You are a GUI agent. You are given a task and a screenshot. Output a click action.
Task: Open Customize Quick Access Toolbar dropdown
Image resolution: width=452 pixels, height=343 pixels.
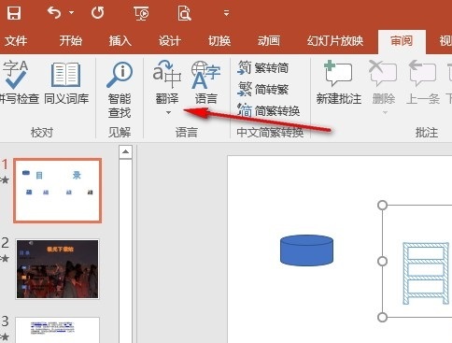click(226, 13)
